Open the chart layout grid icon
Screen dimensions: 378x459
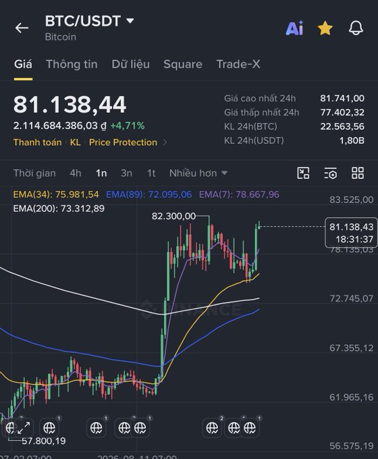pyautogui.click(x=358, y=173)
